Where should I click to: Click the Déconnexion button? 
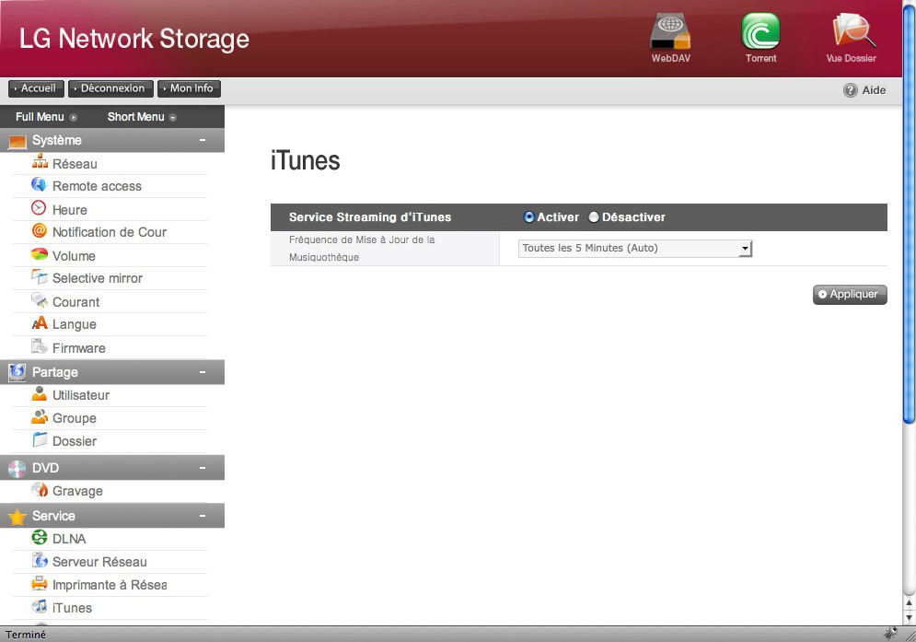click(110, 88)
